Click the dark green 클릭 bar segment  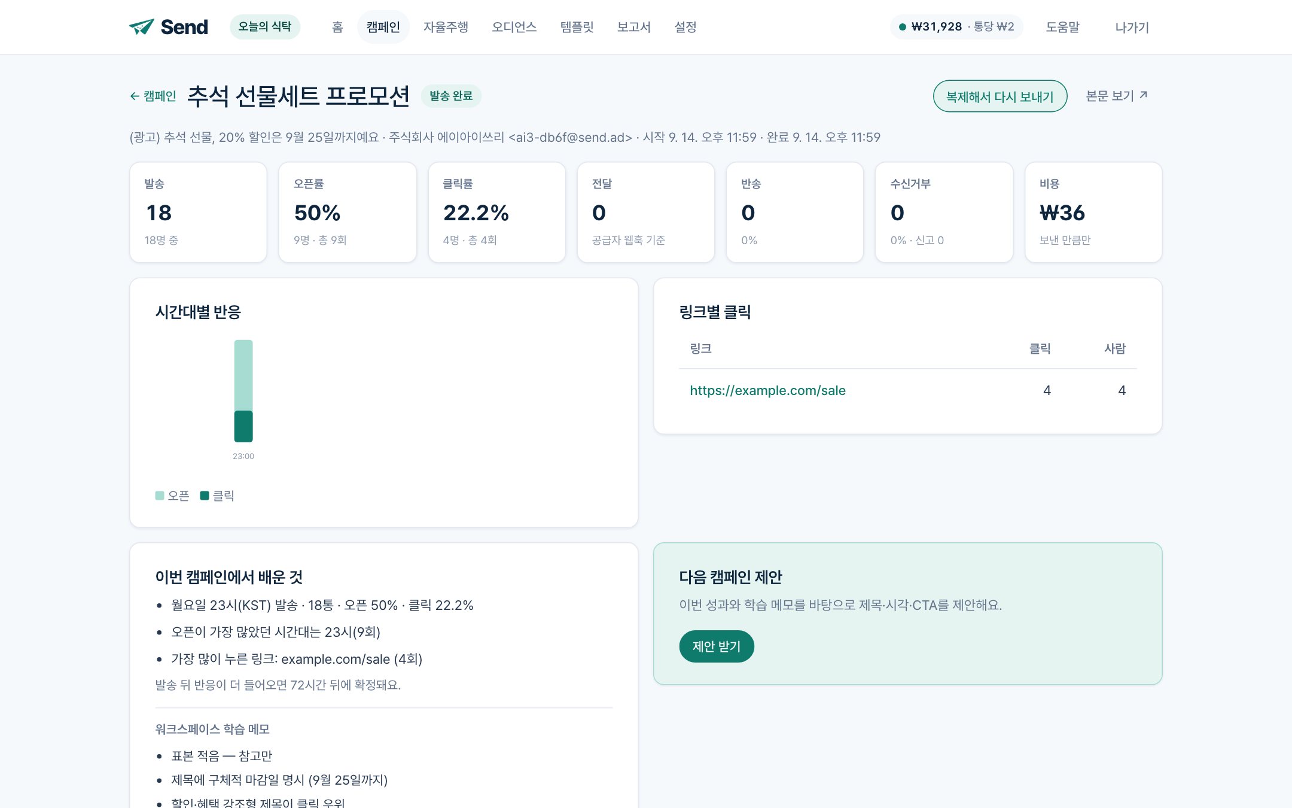pyautogui.click(x=243, y=426)
